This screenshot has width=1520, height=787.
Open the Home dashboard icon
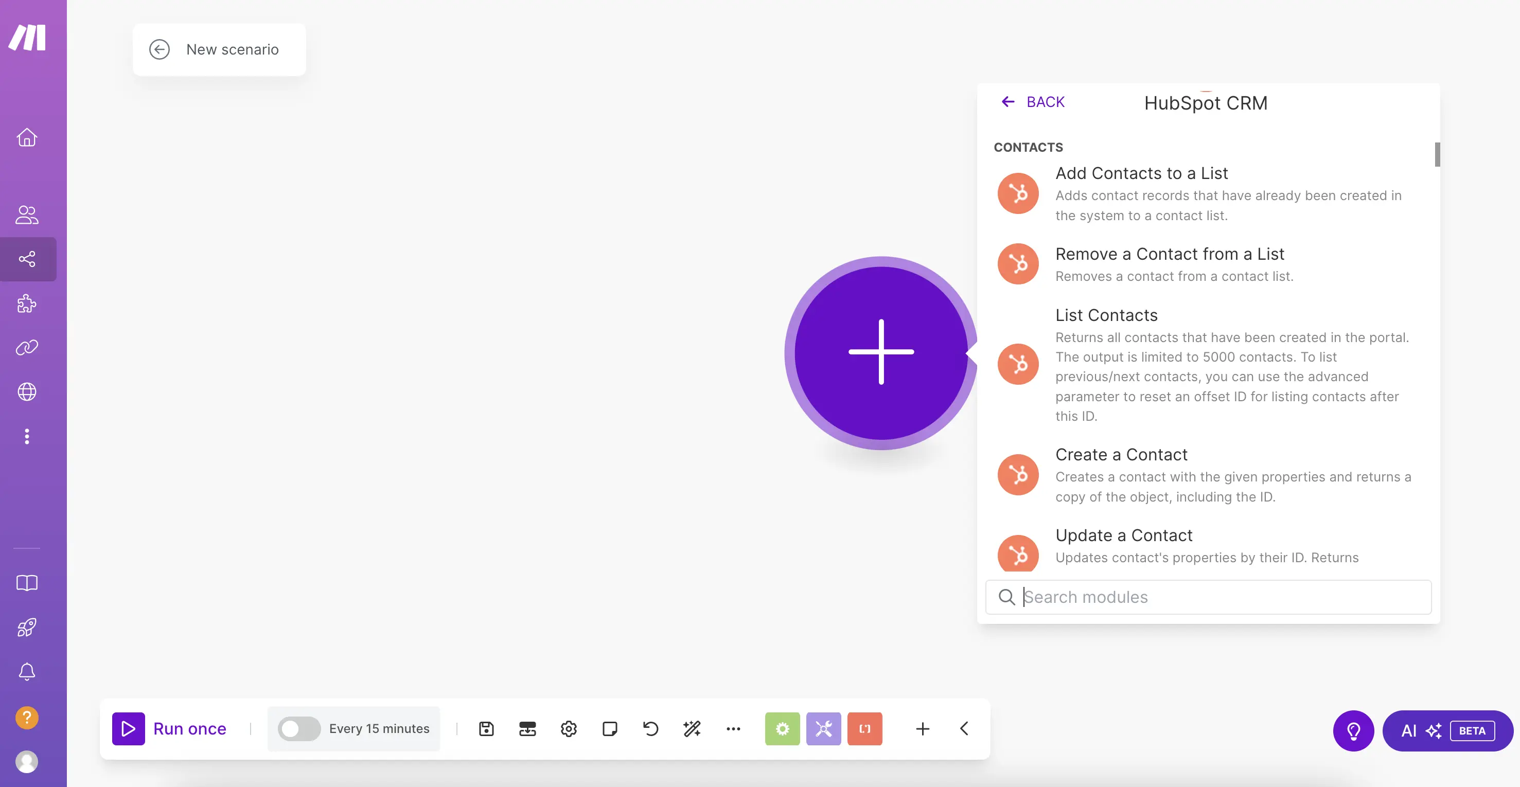27,137
